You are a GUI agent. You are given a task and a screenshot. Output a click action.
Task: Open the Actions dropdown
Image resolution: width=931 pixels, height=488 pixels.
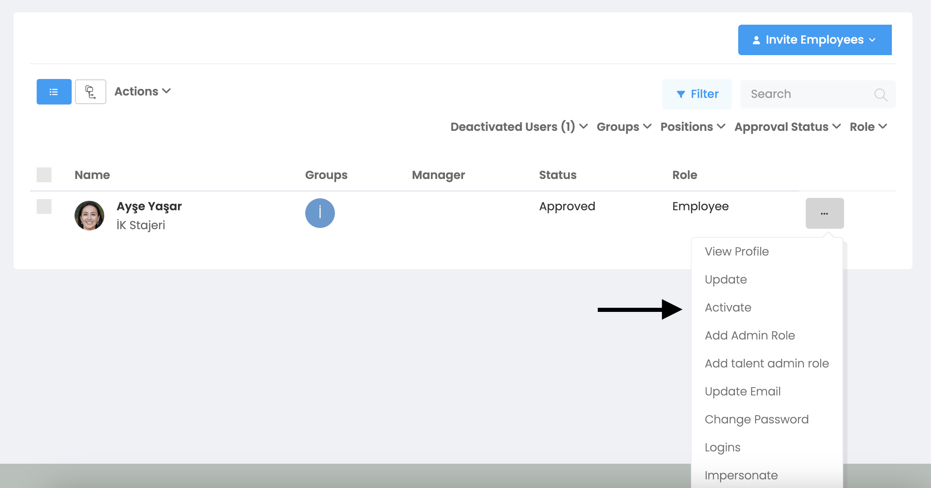point(143,91)
